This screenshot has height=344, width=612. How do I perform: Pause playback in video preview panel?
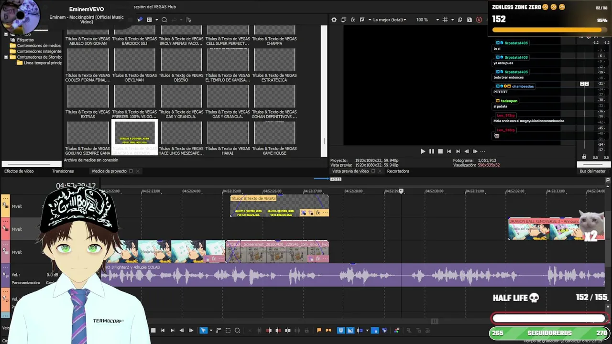coord(431,151)
